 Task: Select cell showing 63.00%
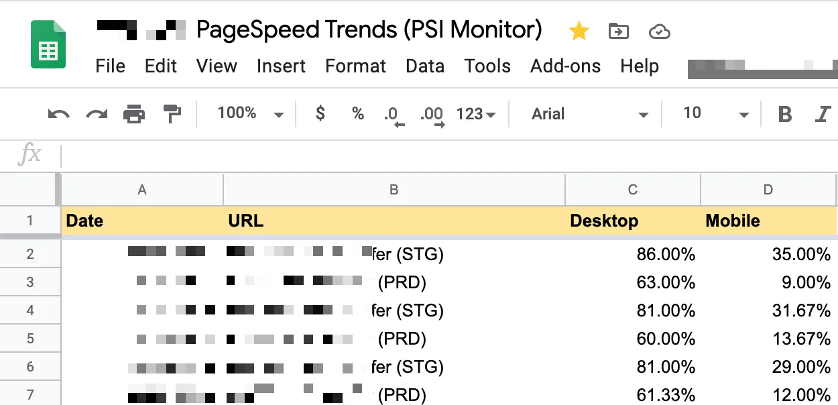[x=633, y=282]
